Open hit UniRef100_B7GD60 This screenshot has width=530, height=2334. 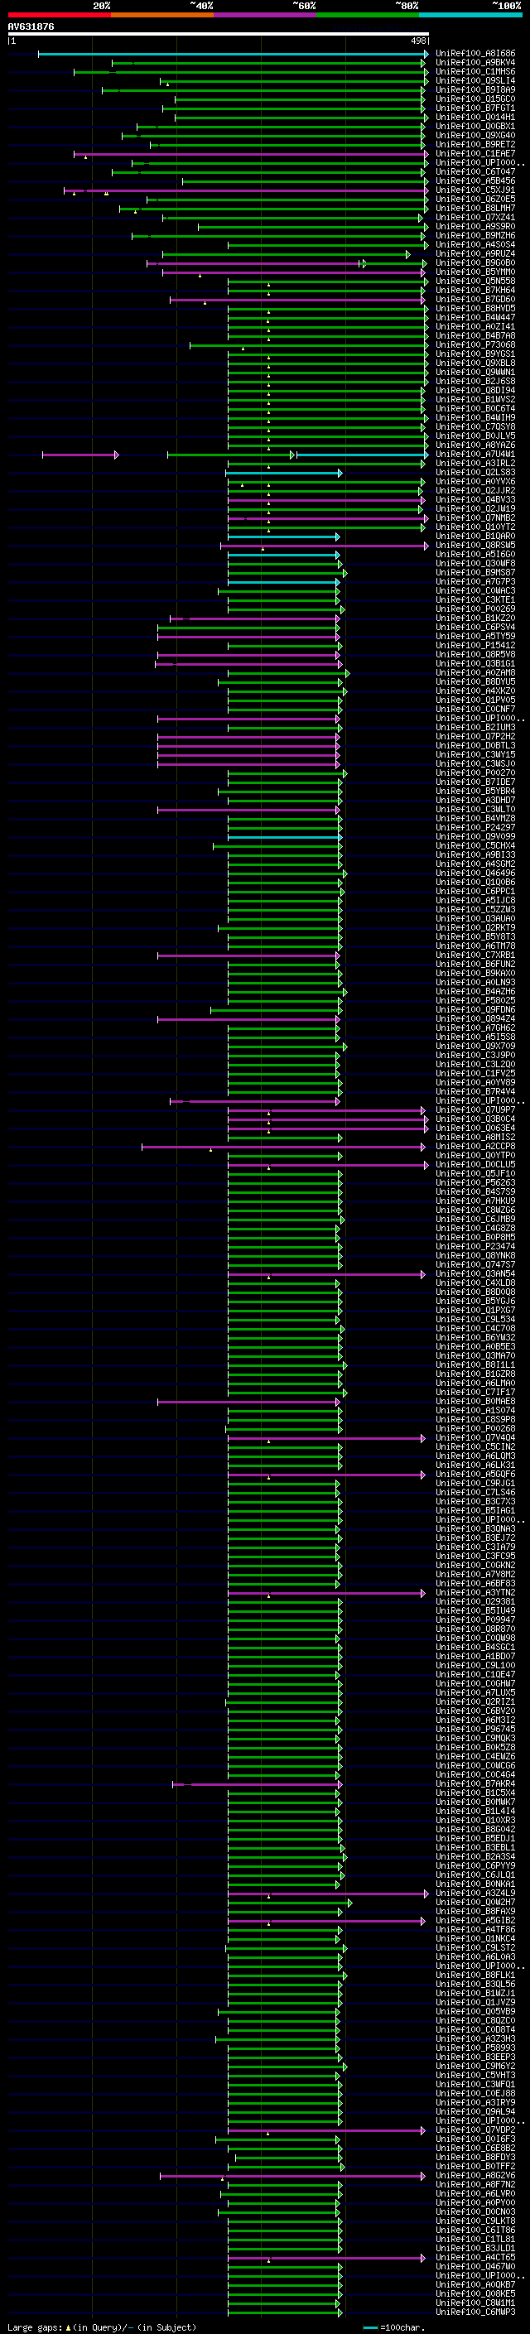pos(475,299)
